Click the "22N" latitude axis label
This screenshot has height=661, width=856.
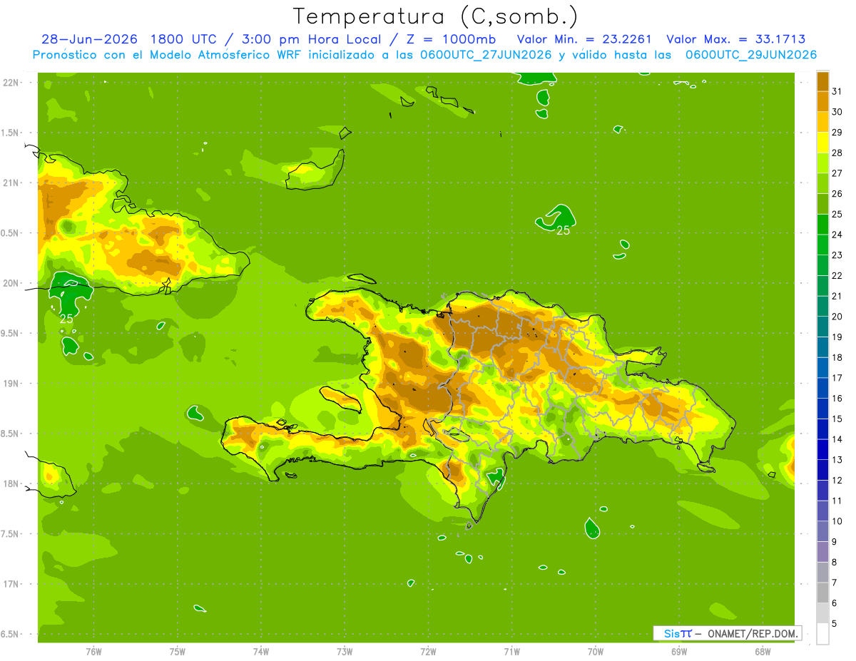10,82
